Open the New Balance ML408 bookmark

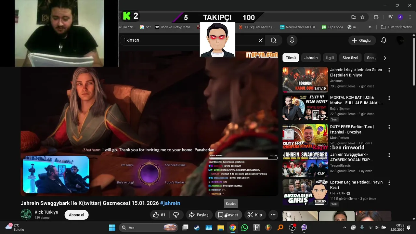(x=299, y=27)
